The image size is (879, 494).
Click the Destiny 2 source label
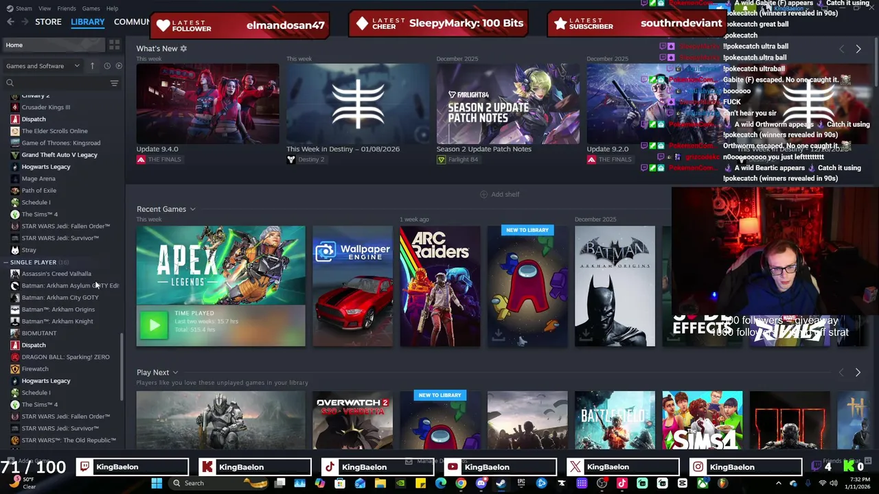click(x=306, y=159)
